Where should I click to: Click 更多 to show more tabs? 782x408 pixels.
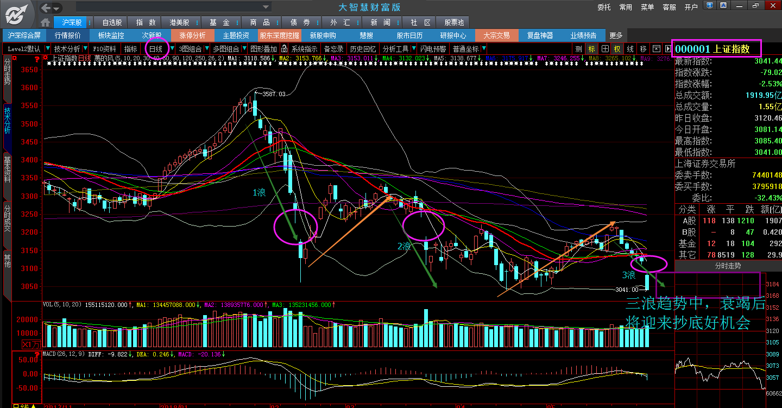[616, 35]
